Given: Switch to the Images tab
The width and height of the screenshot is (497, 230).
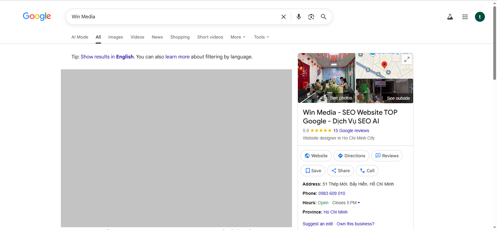Looking at the screenshot, I should (x=116, y=37).
